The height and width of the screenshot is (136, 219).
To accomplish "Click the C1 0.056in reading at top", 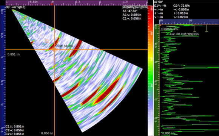I will coord(132,18).
